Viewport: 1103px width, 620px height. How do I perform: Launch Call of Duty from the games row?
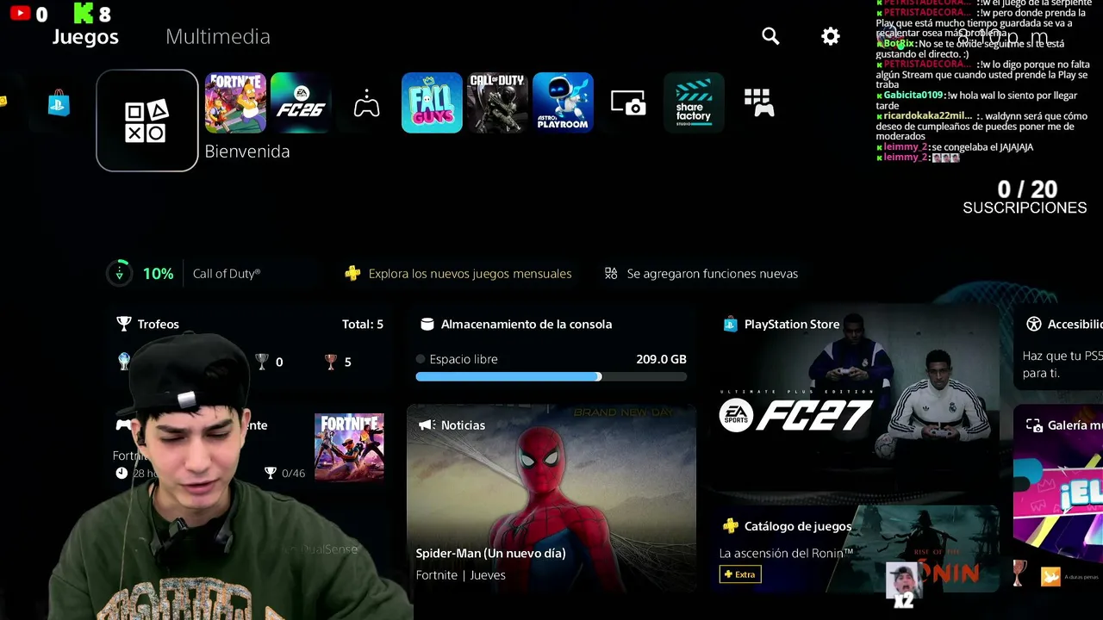497,103
